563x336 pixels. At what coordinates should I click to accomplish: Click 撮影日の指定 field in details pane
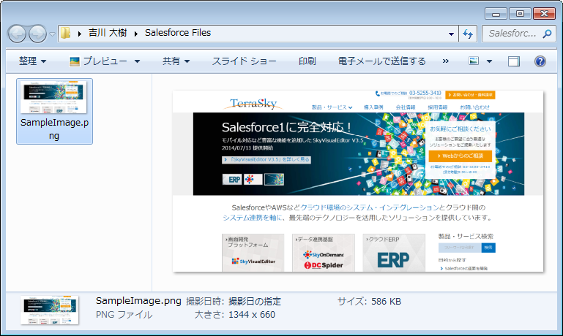(x=255, y=301)
